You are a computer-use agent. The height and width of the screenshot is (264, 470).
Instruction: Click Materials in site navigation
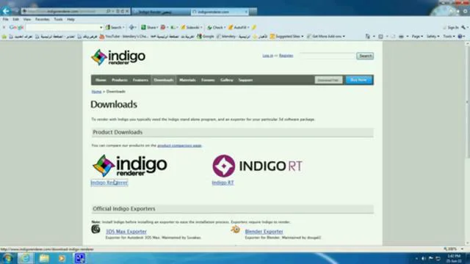187,80
